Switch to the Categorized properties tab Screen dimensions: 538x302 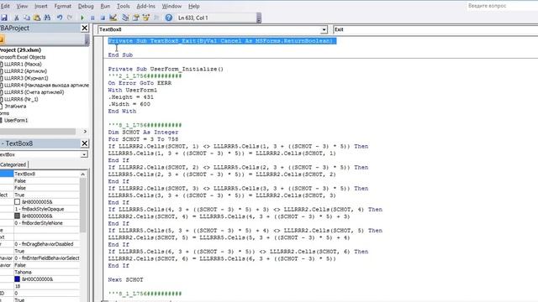click(x=13, y=164)
